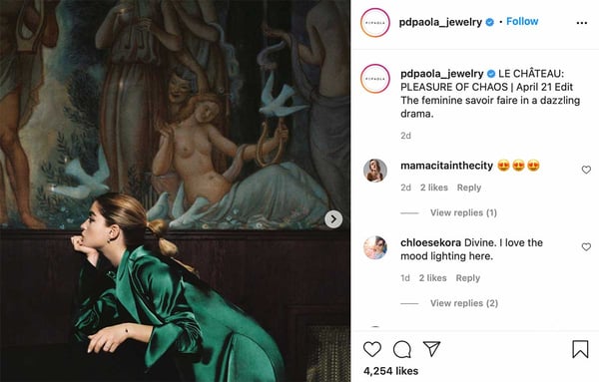Open the comment bubble icon
599x382 pixels.
[402, 349]
